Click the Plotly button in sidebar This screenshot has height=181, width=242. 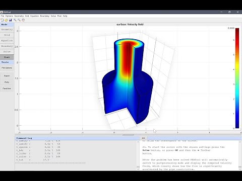7,82
